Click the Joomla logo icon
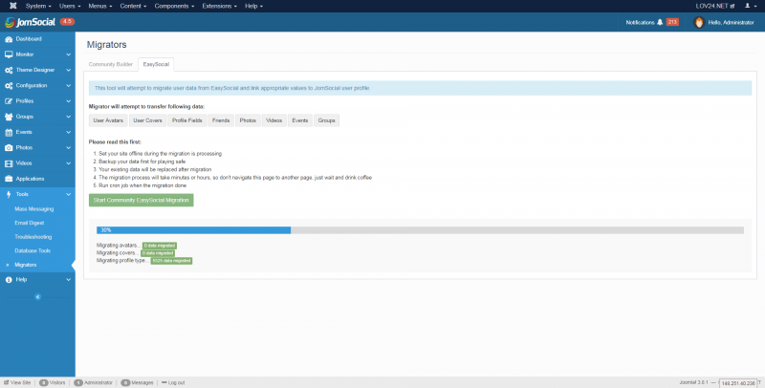765x388 pixels. (13, 6)
